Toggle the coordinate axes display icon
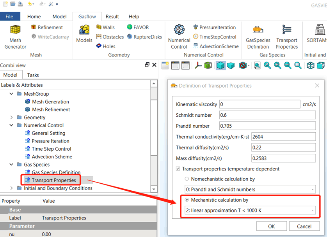 coord(198,65)
